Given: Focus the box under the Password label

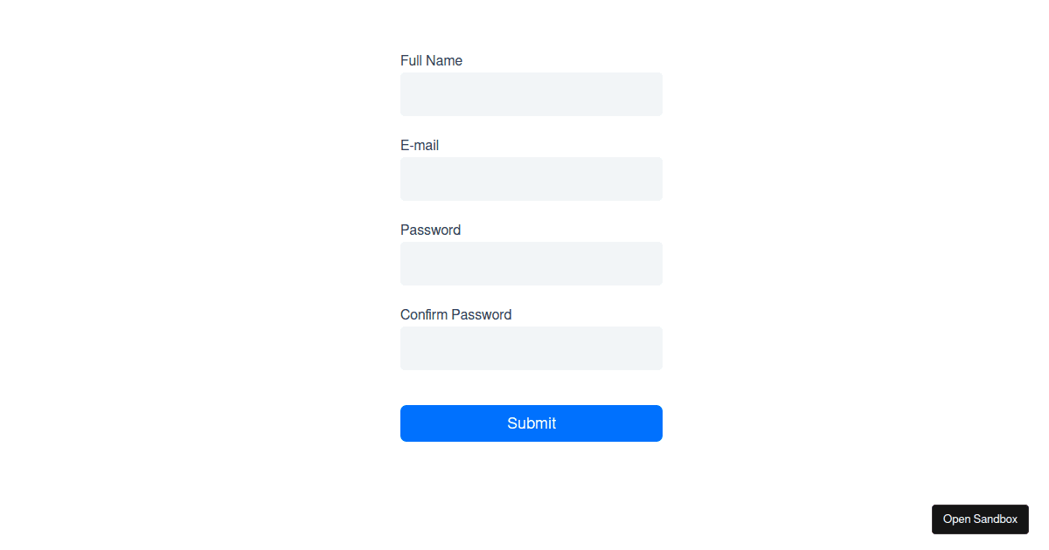Looking at the screenshot, I should pos(531,264).
